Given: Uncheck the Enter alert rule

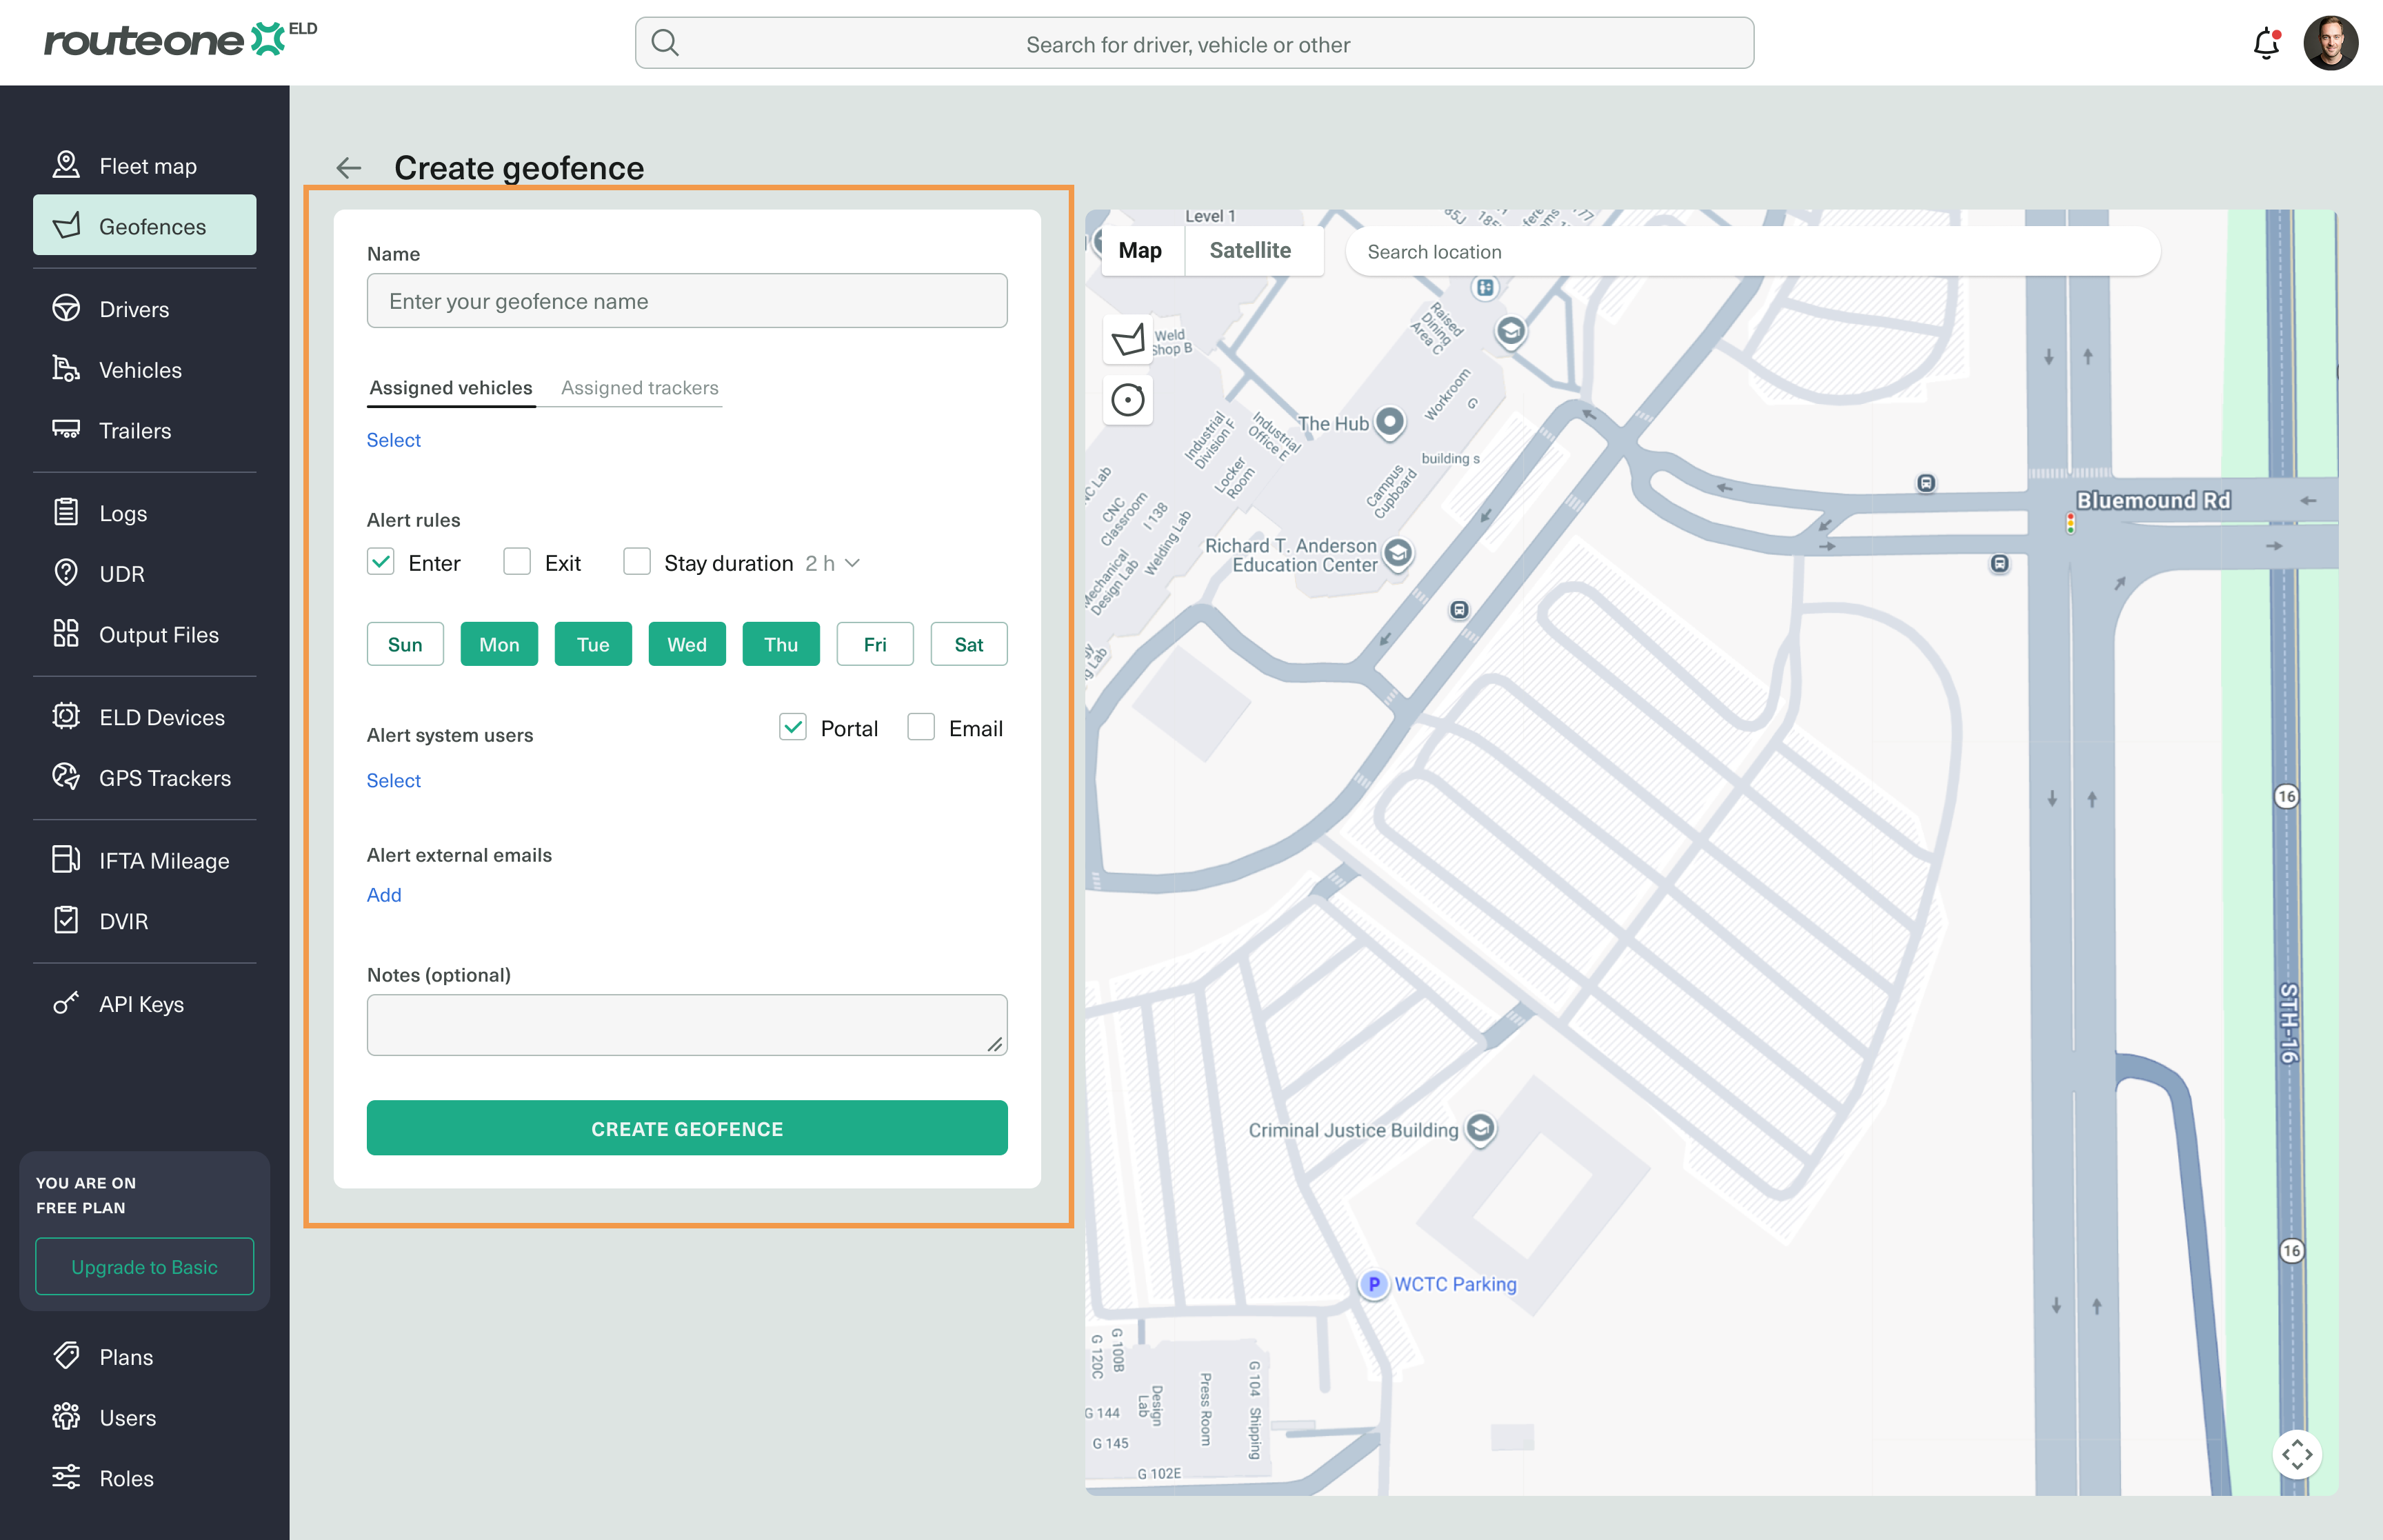Looking at the screenshot, I should tap(381, 562).
